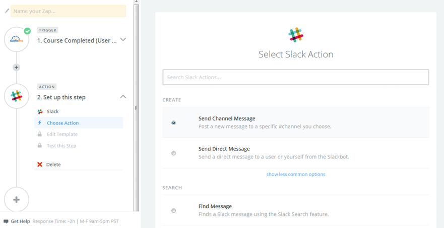This screenshot has height=228, width=444.
Task: Select the Send Channel Message radio button
Action: 173,123
